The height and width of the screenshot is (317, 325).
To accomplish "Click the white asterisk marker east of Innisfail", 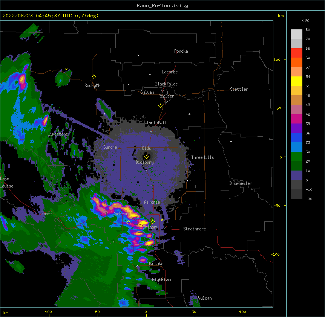I will click(x=189, y=114).
